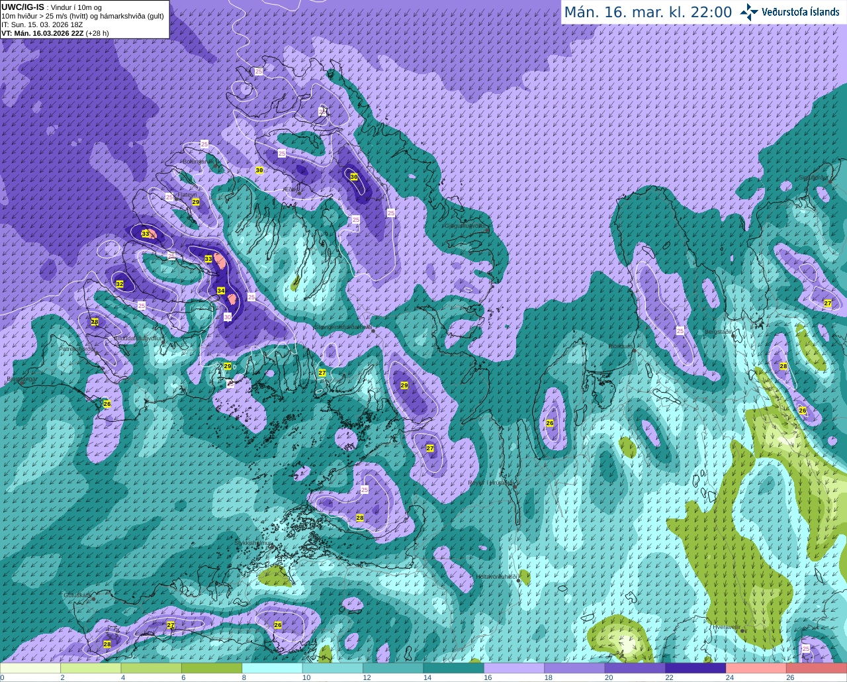Click the Æðey station label

tap(289, 189)
